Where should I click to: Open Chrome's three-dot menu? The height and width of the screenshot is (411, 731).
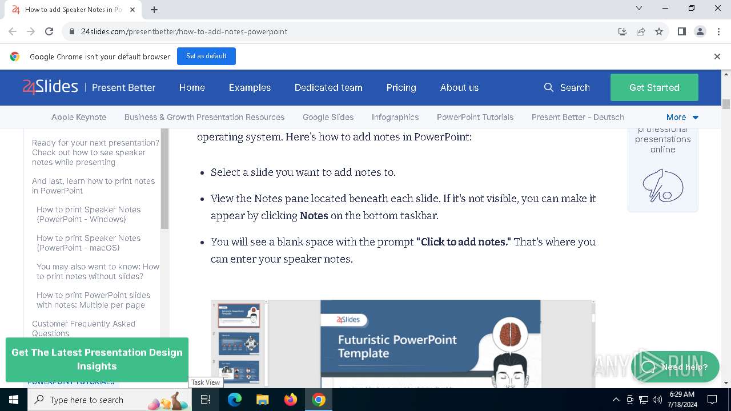pyautogui.click(x=718, y=31)
